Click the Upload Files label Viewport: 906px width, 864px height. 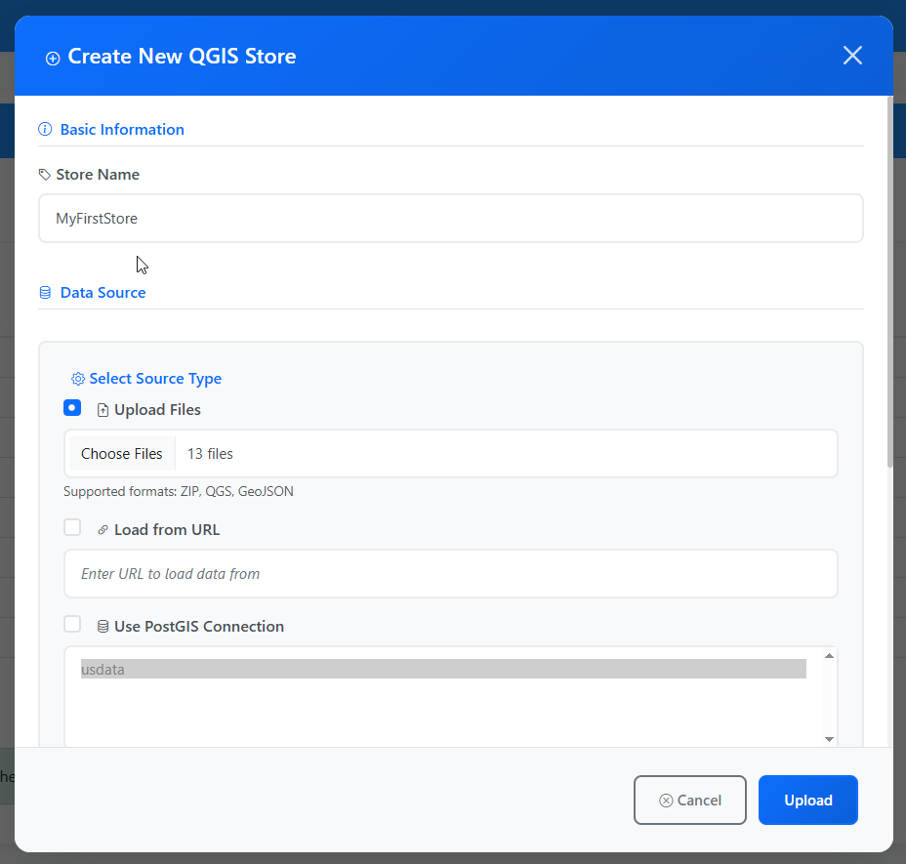[x=157, y=410]
